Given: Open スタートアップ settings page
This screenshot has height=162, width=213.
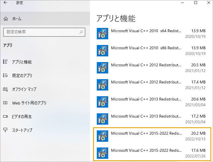Looking at the screenshot, I should (x=45, y=130).
